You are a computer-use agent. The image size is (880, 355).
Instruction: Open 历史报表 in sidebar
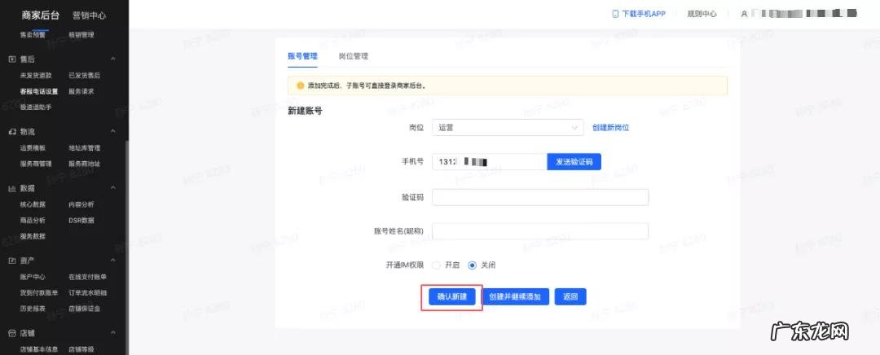pyautogui.click(x=33, y=309)
